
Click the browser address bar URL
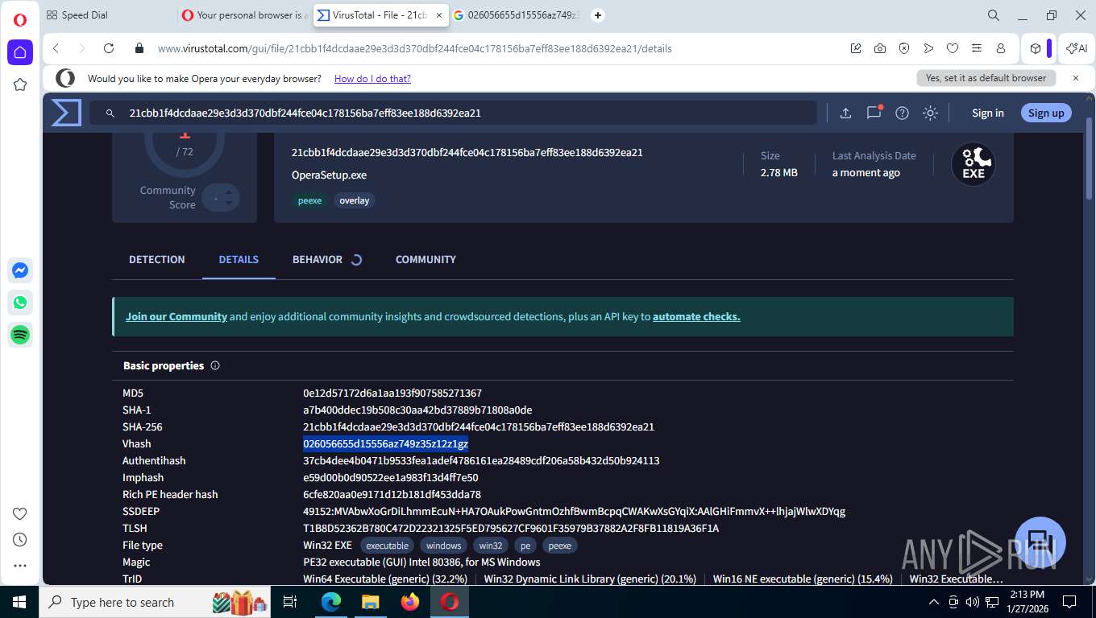click(415, 48)
